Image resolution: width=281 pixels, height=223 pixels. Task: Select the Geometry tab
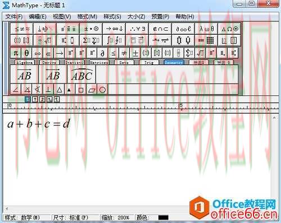[174, 62]
